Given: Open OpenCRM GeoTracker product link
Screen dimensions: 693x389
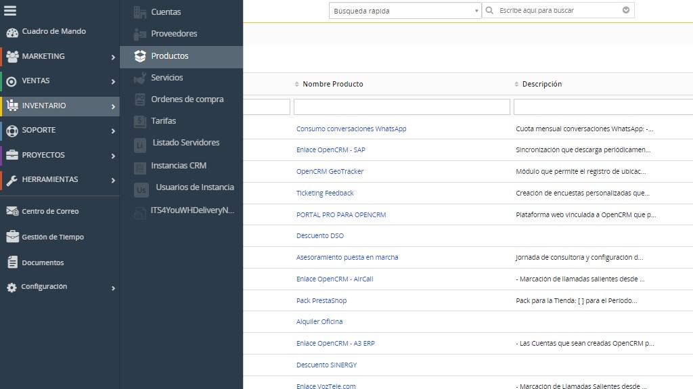Looking at the screenshot, I should pos(330,171).
